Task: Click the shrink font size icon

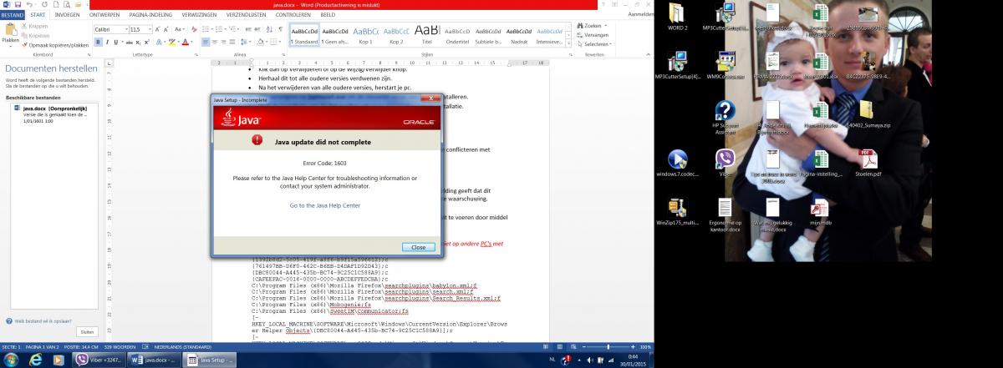Action: coord(166,29)
